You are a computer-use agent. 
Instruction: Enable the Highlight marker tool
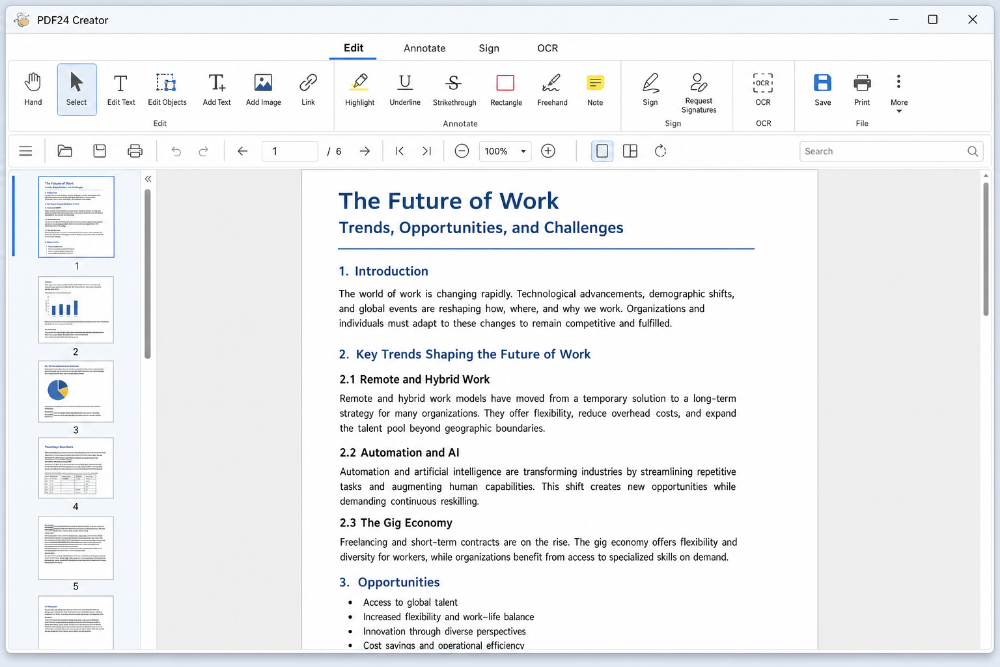tap(359, 89)
